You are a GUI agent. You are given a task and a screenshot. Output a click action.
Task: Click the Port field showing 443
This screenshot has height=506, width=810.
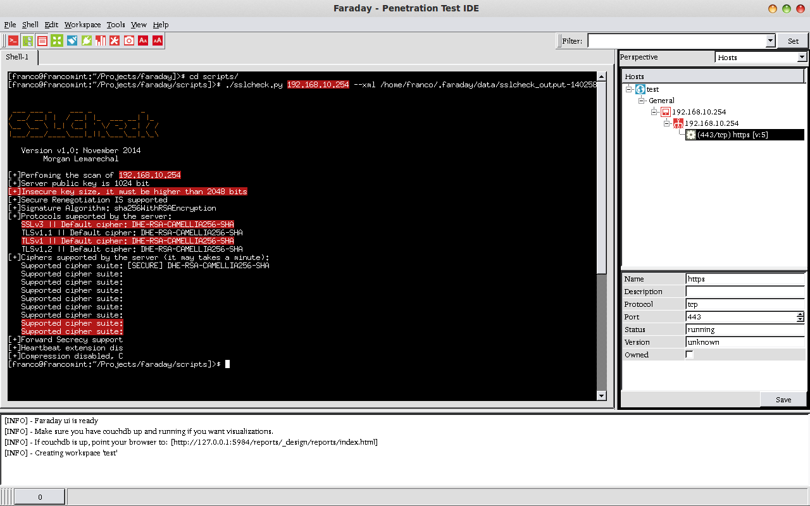[741, 317]
